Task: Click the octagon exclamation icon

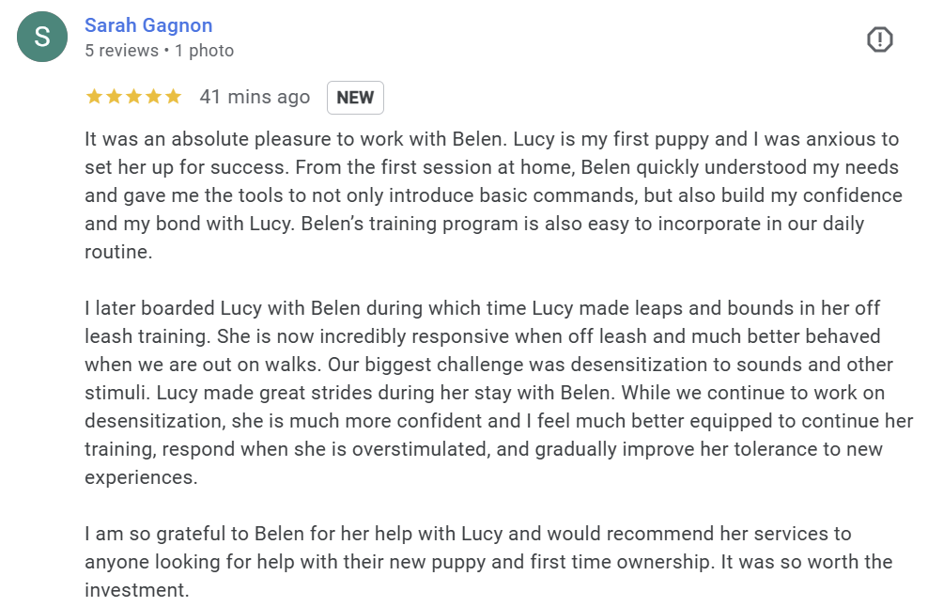Action: (879, 39)
